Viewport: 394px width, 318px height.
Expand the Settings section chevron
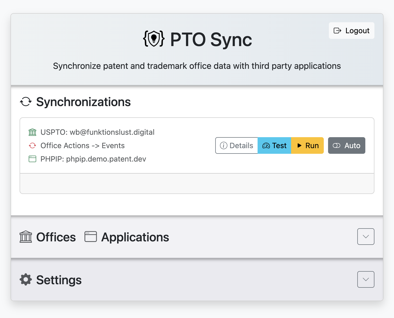366,279
